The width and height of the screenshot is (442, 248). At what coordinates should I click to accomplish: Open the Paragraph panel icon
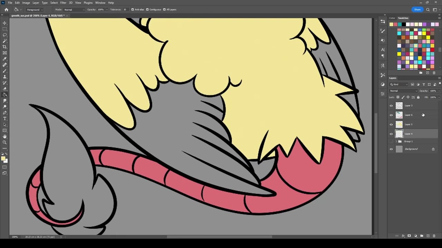[x=383, y=56]
